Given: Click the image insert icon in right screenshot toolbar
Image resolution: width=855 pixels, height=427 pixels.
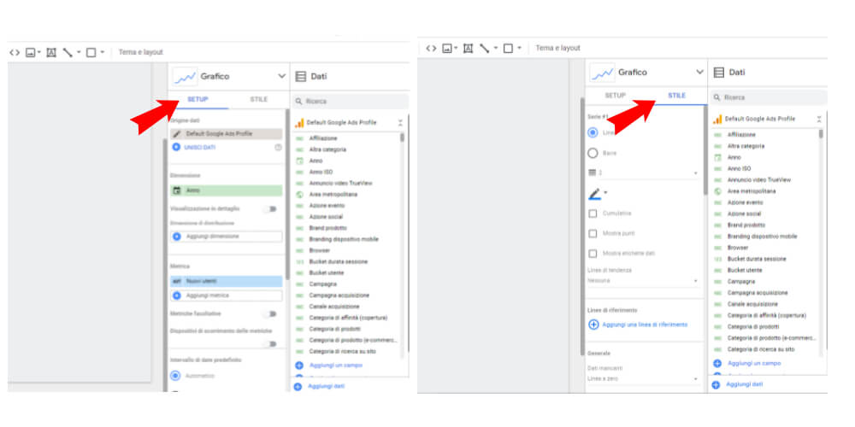Looking at the screenshot, I should (448, 49).
